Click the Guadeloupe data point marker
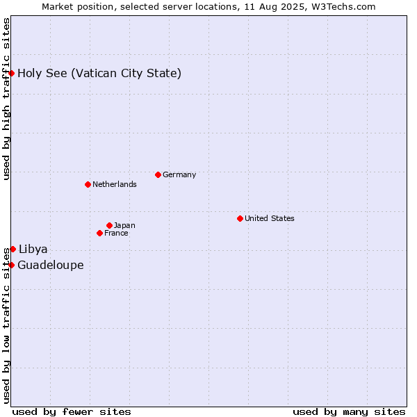This screenshot has height=417, width=417. [11, 265]
